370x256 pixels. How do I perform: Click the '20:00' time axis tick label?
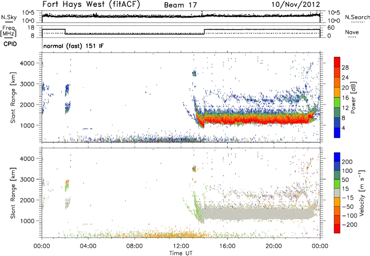click(273, 246)
